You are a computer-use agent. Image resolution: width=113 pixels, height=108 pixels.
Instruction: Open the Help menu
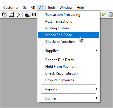point(80,8)
